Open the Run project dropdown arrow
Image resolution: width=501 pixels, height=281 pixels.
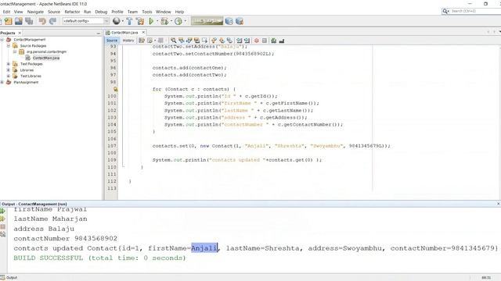[157, 21]
